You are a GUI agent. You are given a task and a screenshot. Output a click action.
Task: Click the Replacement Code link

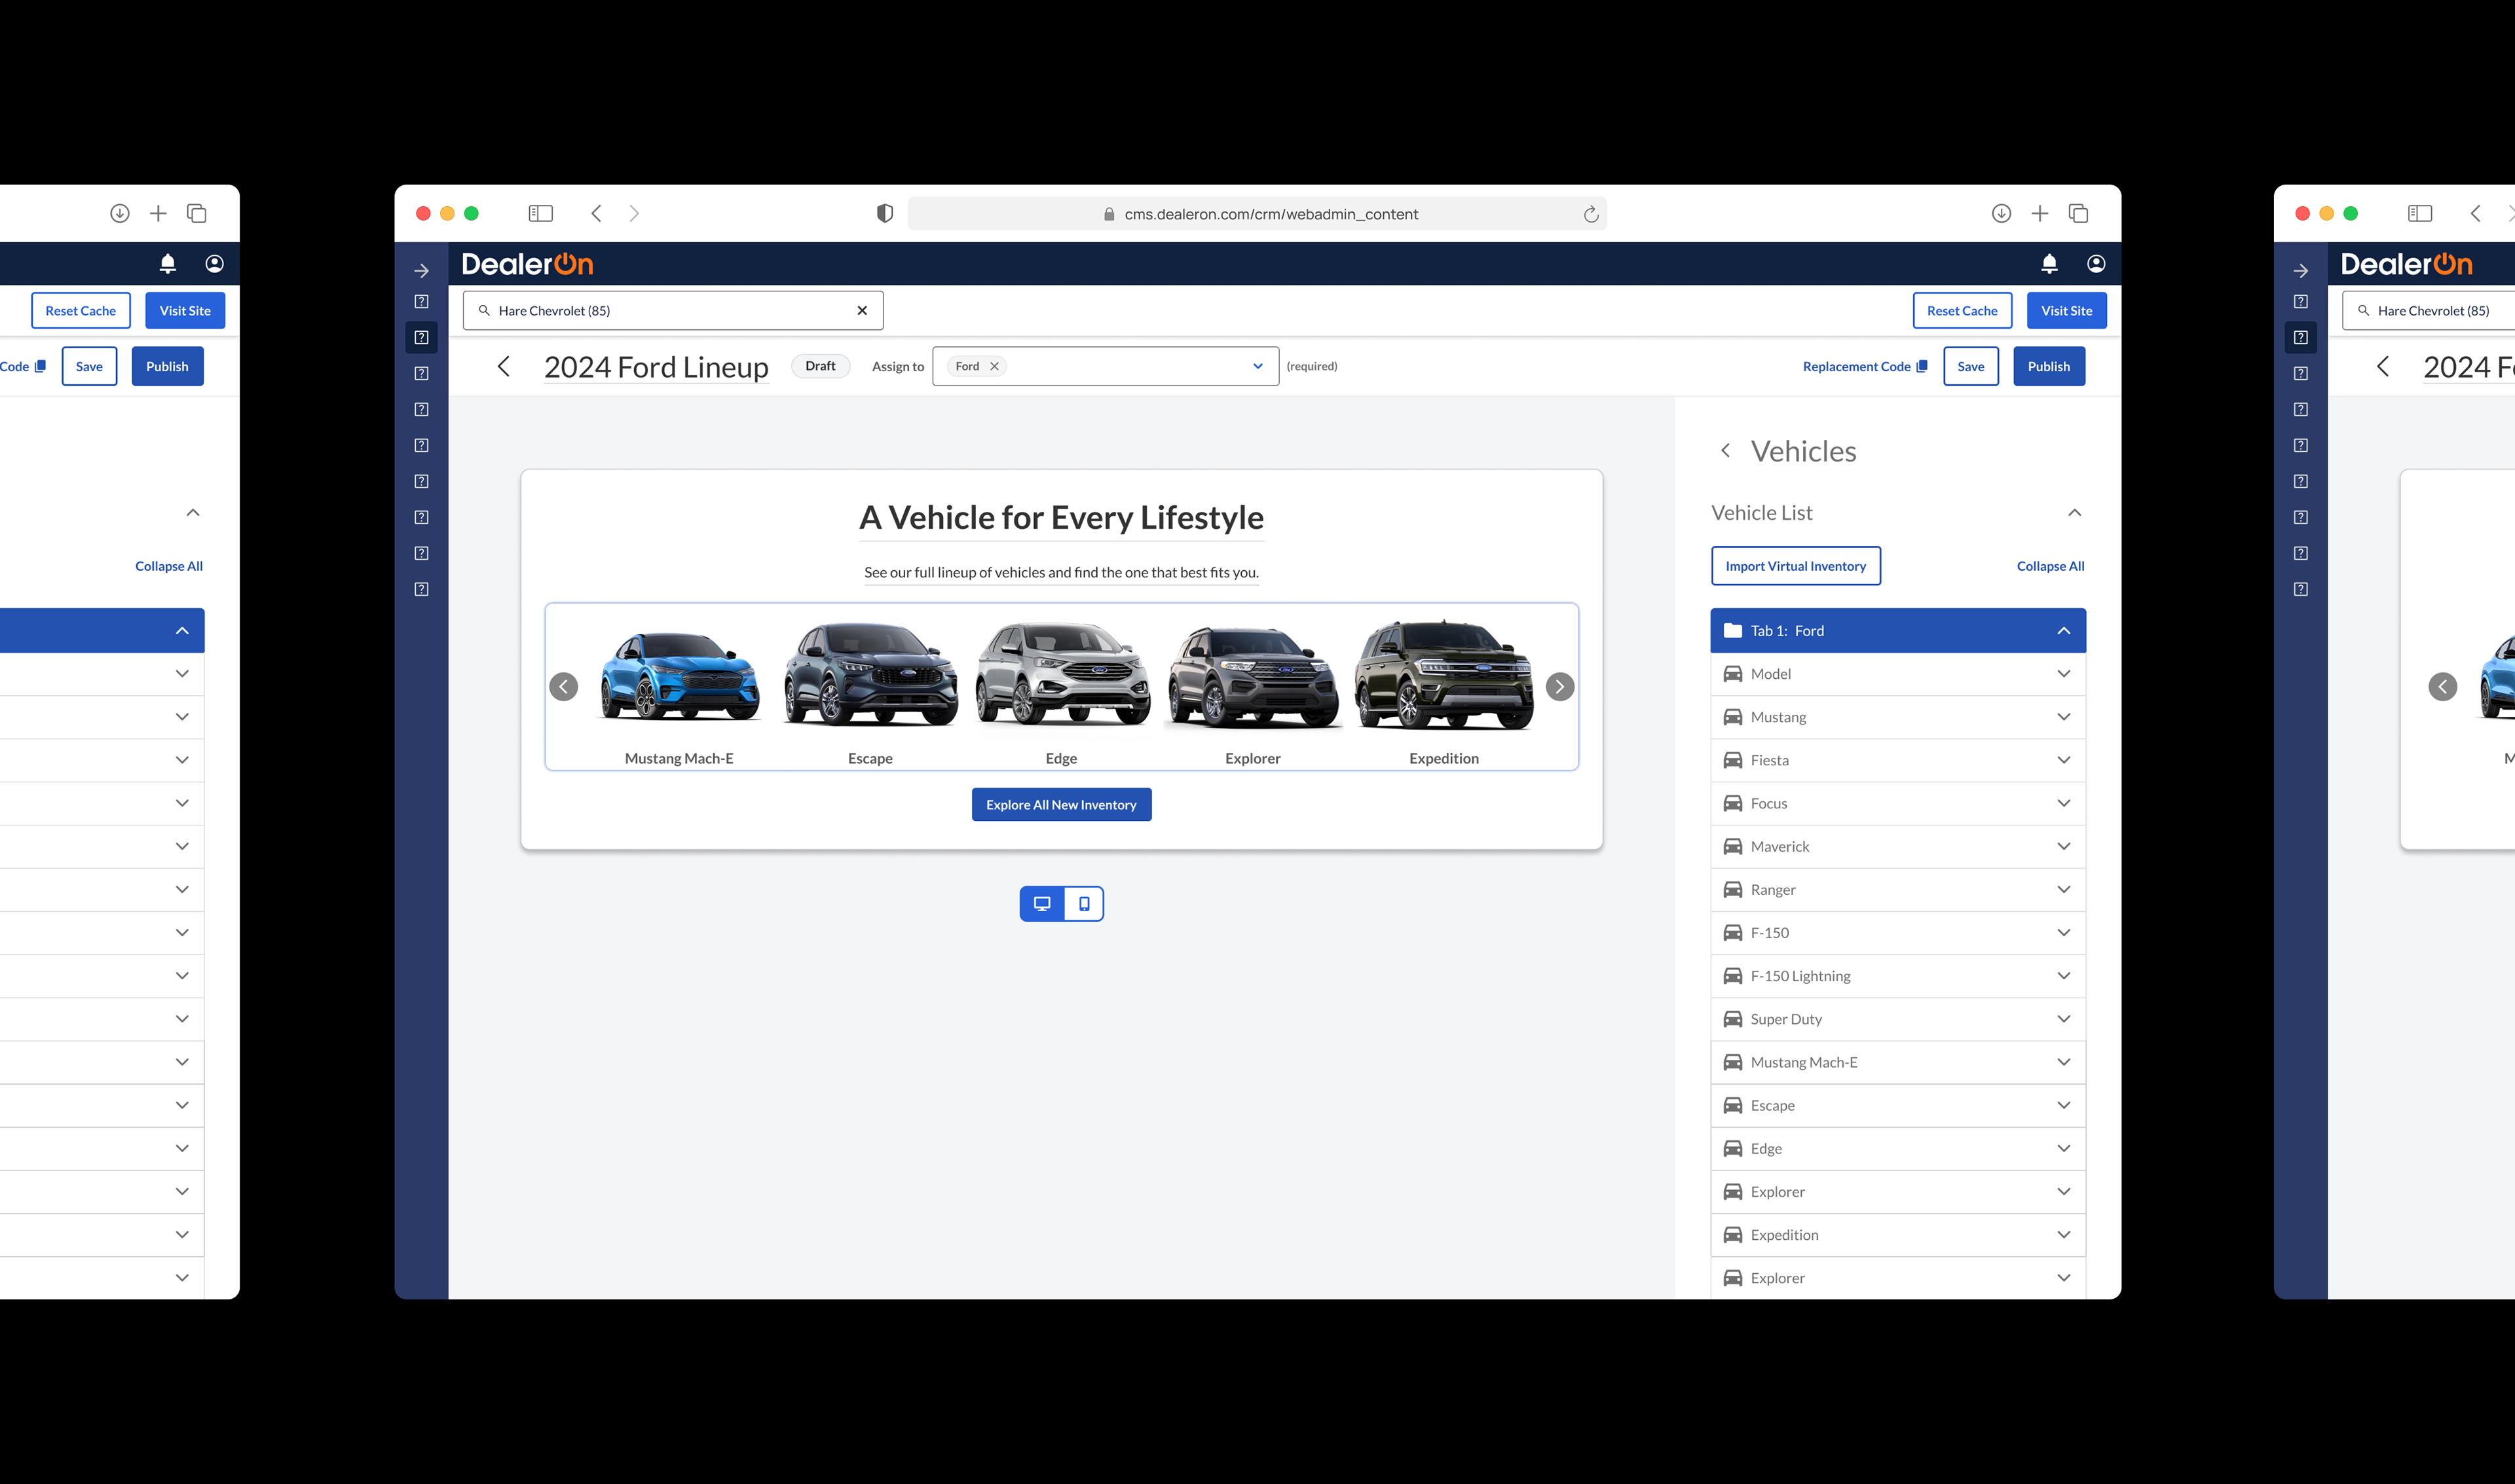coord(1855,367)
